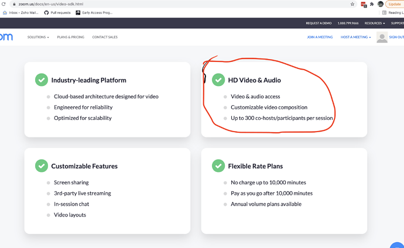Screen dimensions: 404x248
Task: Click 'In-session chat' text
Action: (71, 204)
